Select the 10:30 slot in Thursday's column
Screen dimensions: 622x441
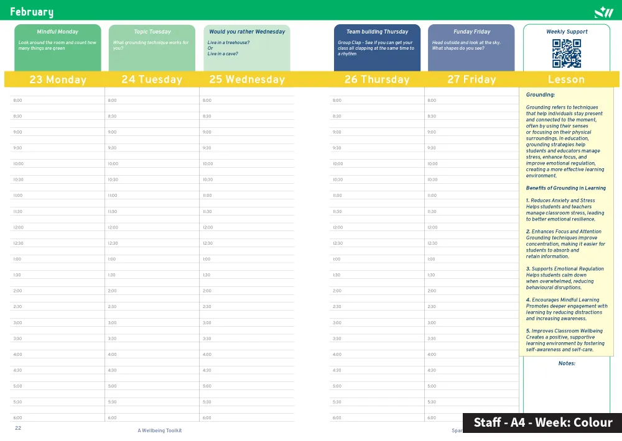tap(377, 180)
